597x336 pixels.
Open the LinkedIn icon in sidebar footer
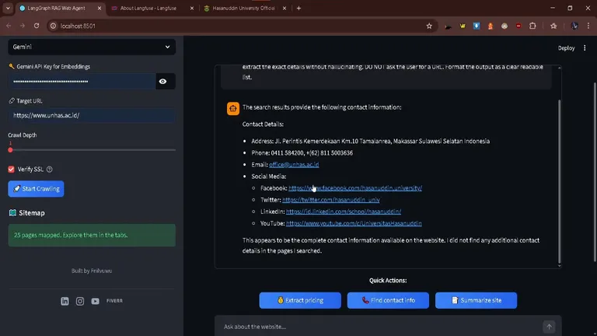tap(65, 301)
